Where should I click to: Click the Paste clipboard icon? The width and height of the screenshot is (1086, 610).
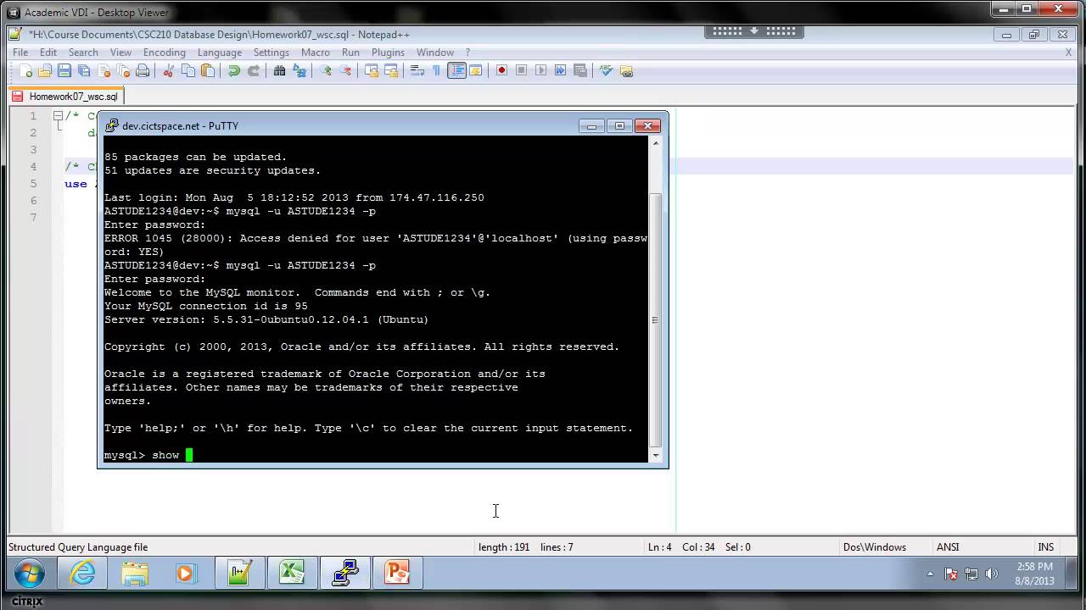point(207,71)
